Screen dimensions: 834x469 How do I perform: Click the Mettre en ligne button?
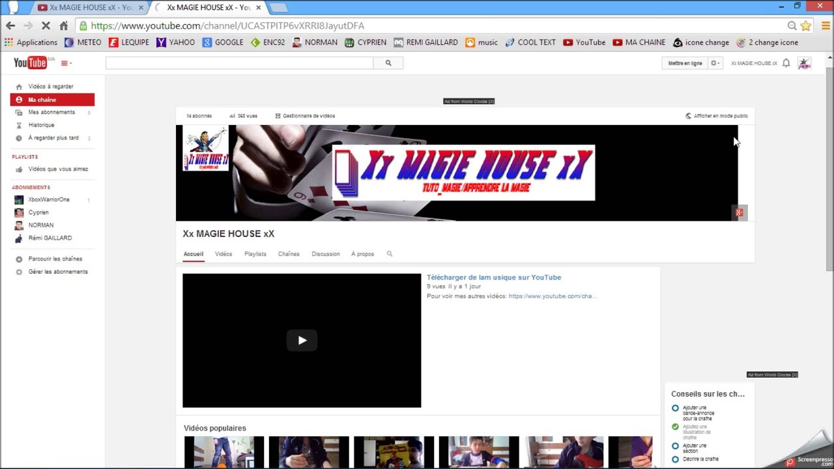(685, 63)
